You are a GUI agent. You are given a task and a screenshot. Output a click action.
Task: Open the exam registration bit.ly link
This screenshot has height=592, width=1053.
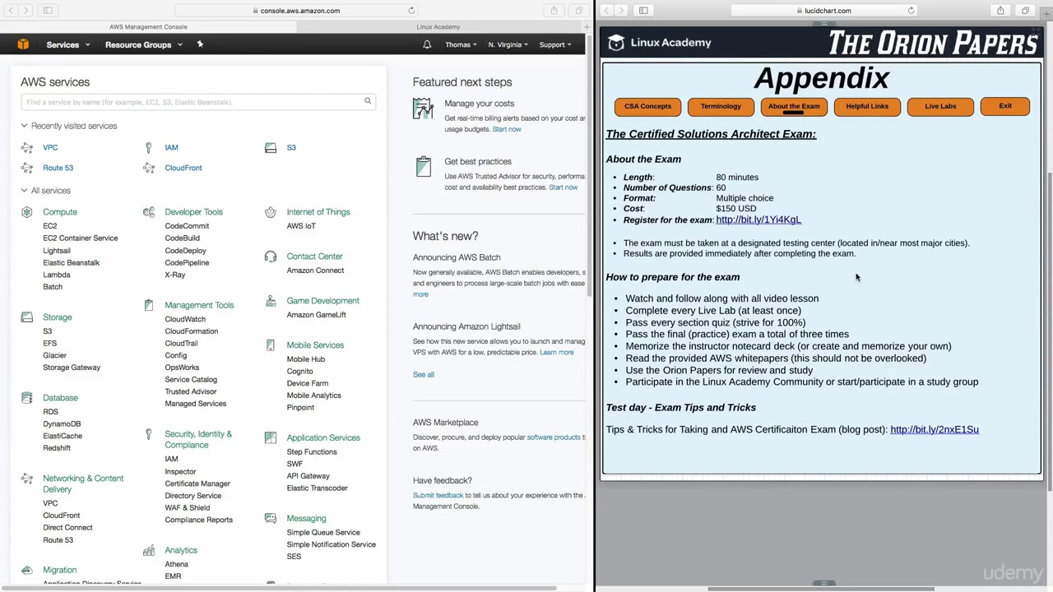click(x=758, y=220)
